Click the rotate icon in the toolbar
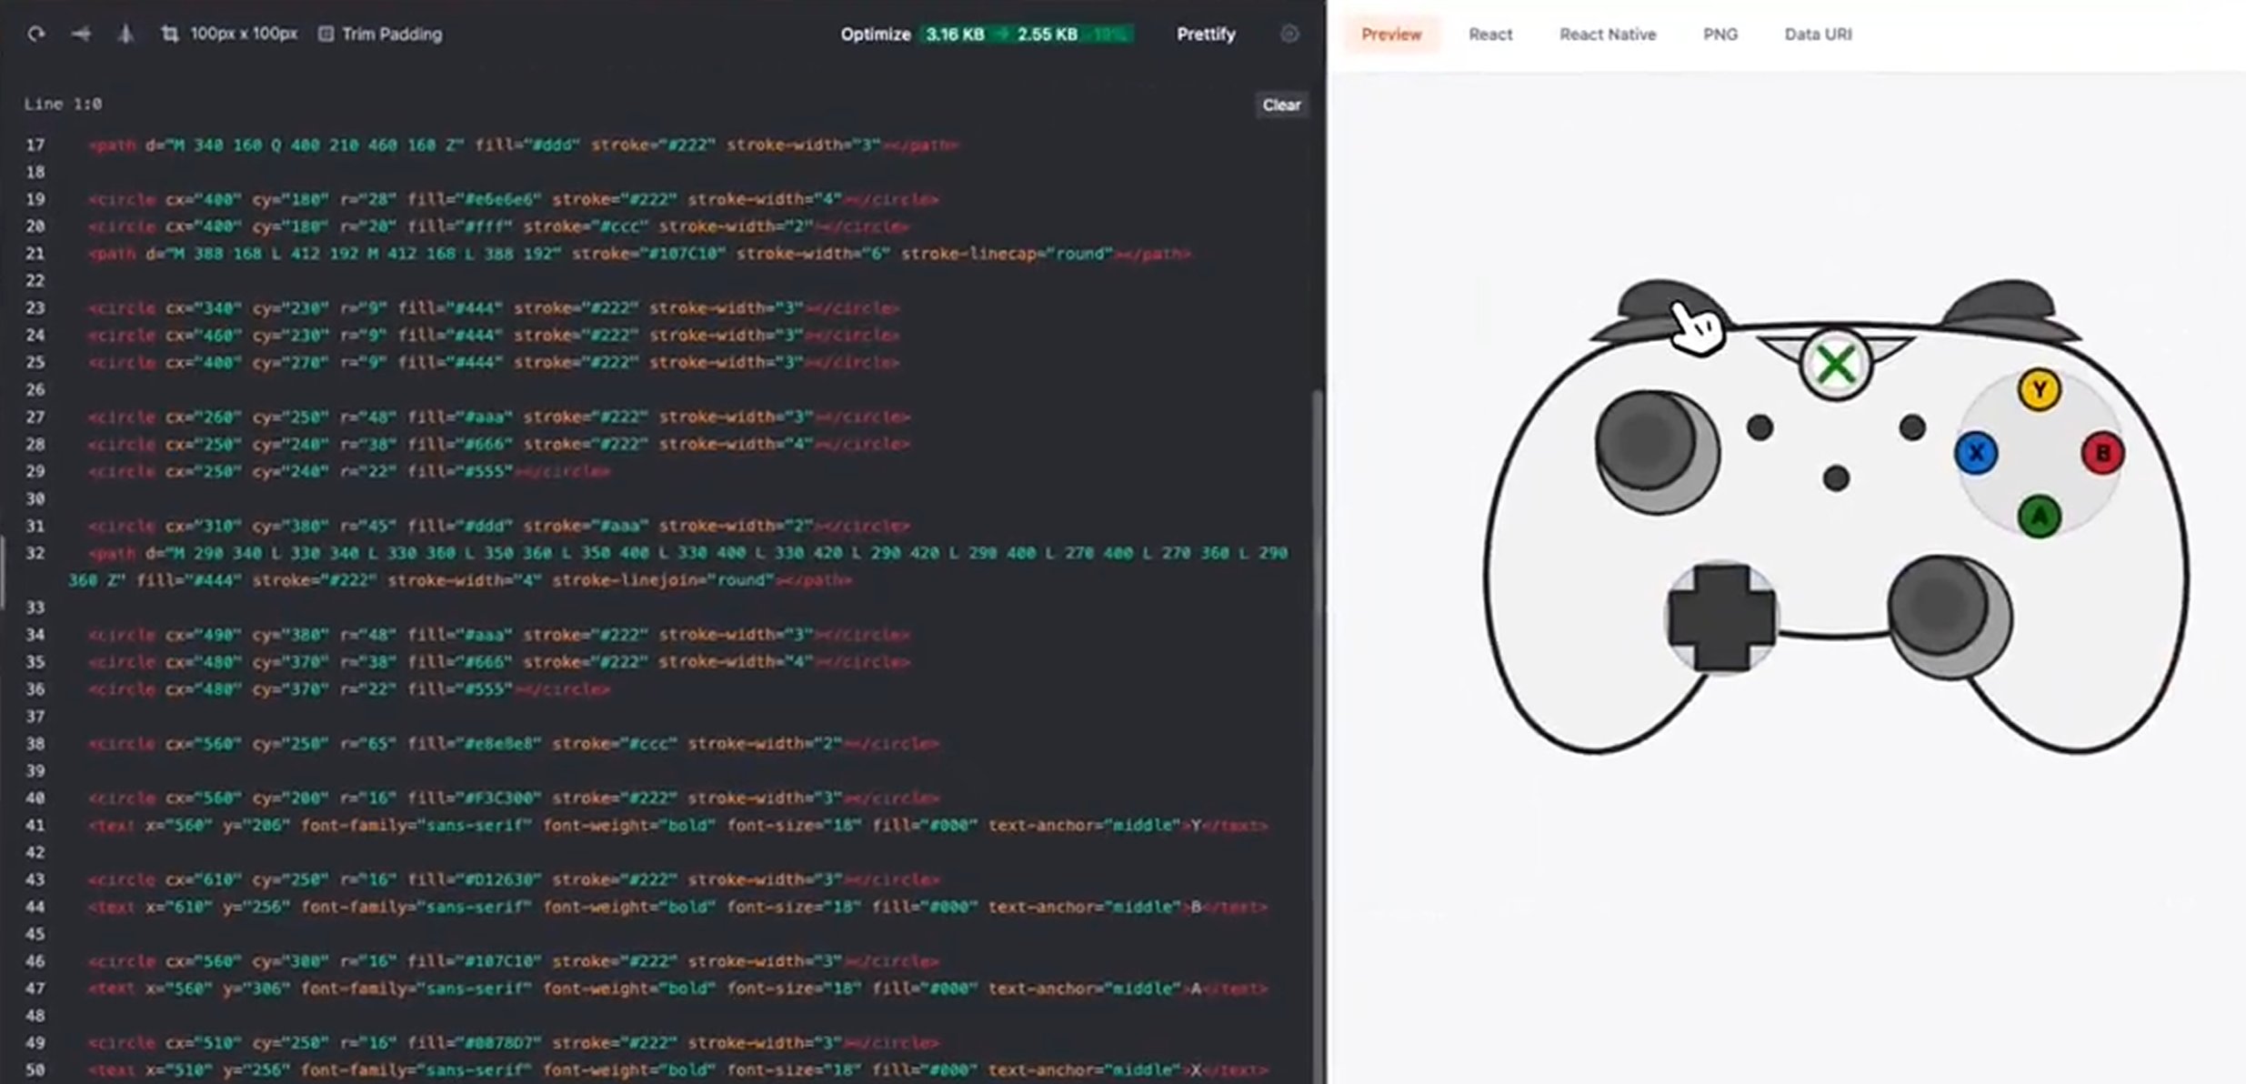 pos(35,34)
